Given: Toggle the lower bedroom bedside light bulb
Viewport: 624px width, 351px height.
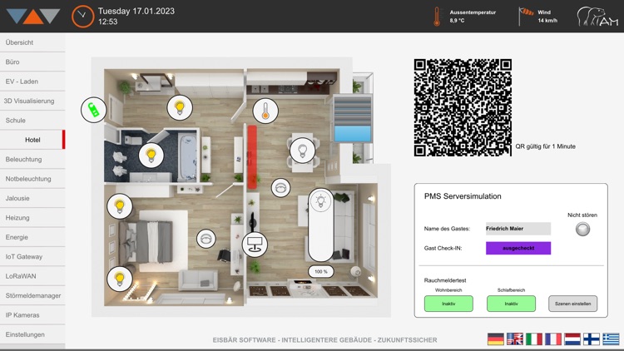Looking at the screenshot, I should coord(120,279).
